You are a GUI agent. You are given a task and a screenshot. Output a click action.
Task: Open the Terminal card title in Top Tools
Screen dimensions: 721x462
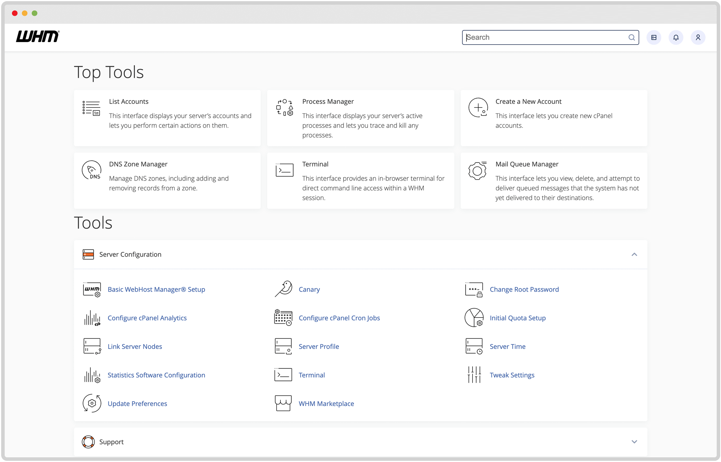[315, 164]
